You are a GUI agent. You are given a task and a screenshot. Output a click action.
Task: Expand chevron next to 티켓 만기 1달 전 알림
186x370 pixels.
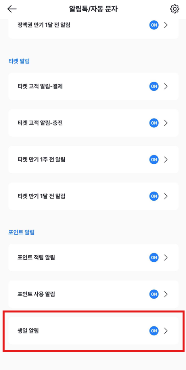(166, 196)
